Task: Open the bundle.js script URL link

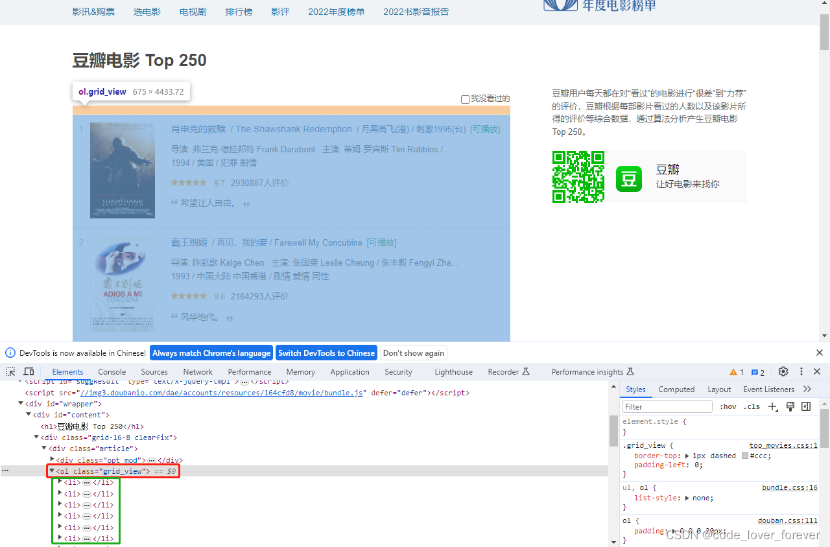Action: (222, 393)
